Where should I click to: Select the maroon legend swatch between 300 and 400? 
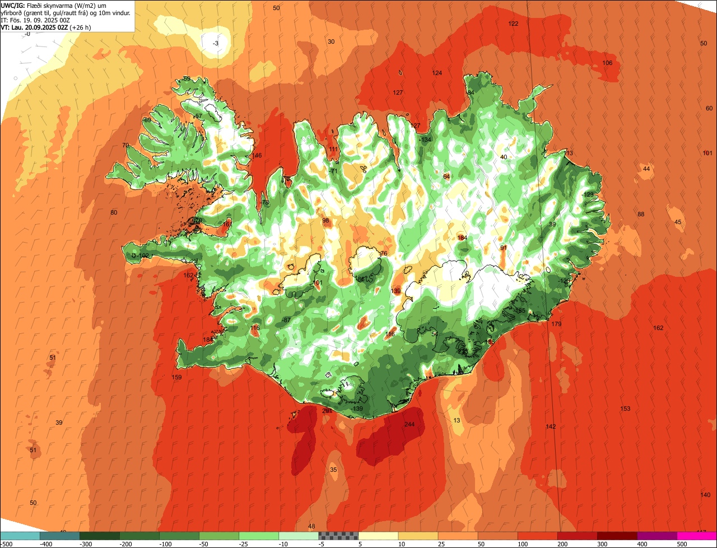coord(617,536)
